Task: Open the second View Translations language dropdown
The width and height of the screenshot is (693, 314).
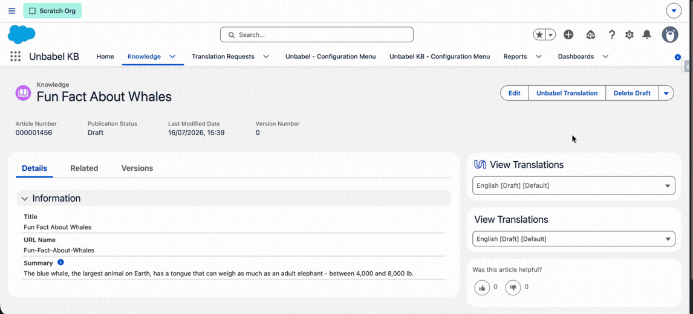Action: click(x=574, y=239)
